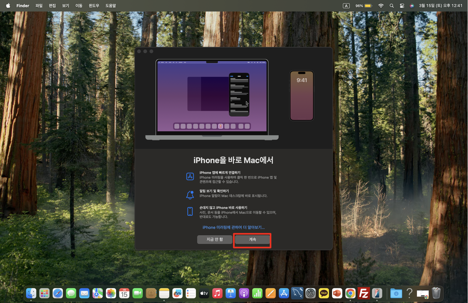This screenshot has height=303, width=468.
Task: Launch MySQL Workbench from the Dock
Action: coord(297,294)
